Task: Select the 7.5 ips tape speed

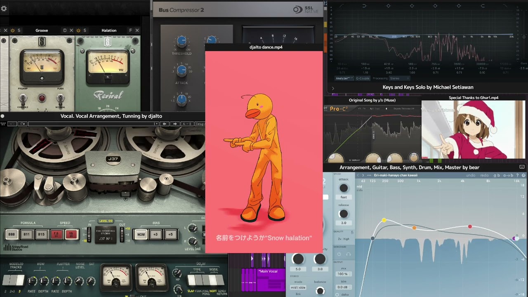Action: pos(57,234)
